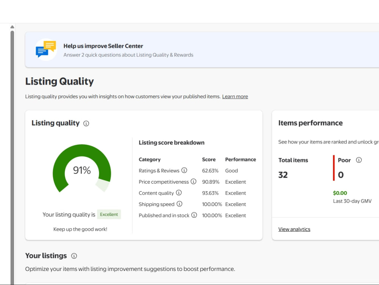Image resolution: width=379 pixels, height=285 pixels.
Task: Click the Excellent quality badge
Action: 109,214
